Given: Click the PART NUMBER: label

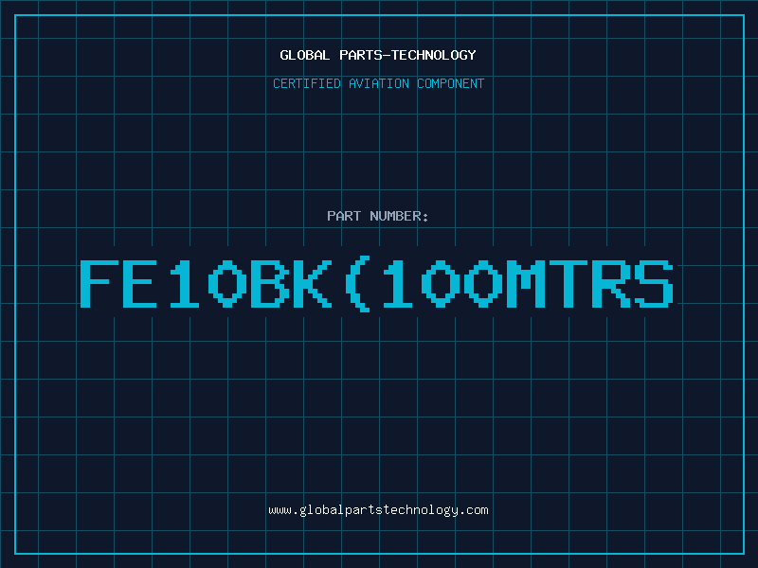Looking at the screenshot, I should [378, 216].
